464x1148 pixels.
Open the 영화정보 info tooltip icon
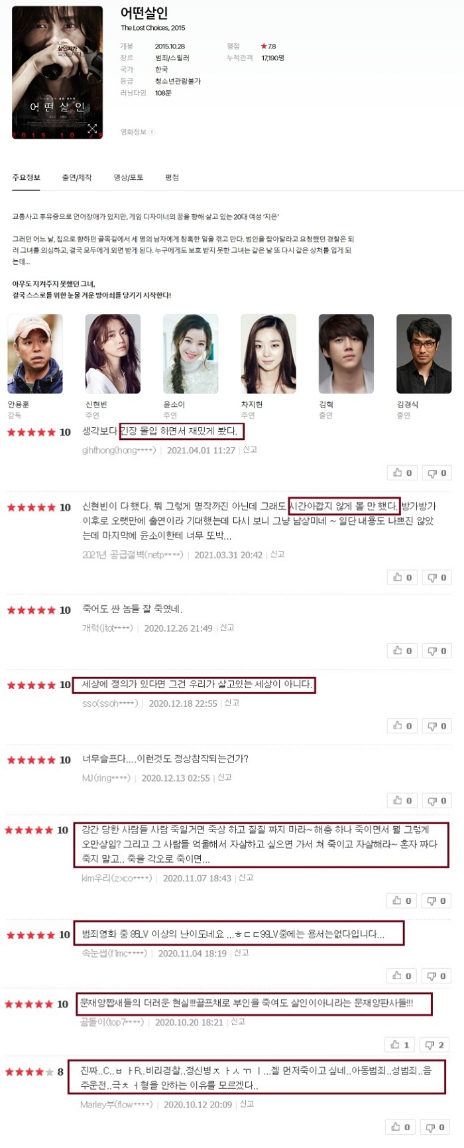tap(152, 132)
